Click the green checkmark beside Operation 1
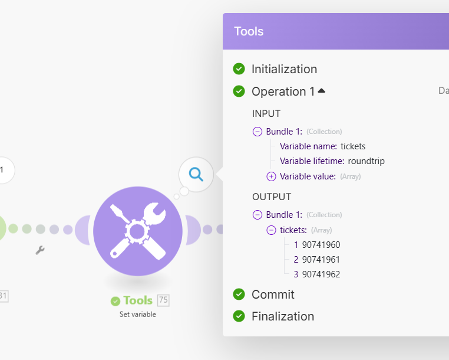This screenshot has height=360, width=449. tap(239, 91)
